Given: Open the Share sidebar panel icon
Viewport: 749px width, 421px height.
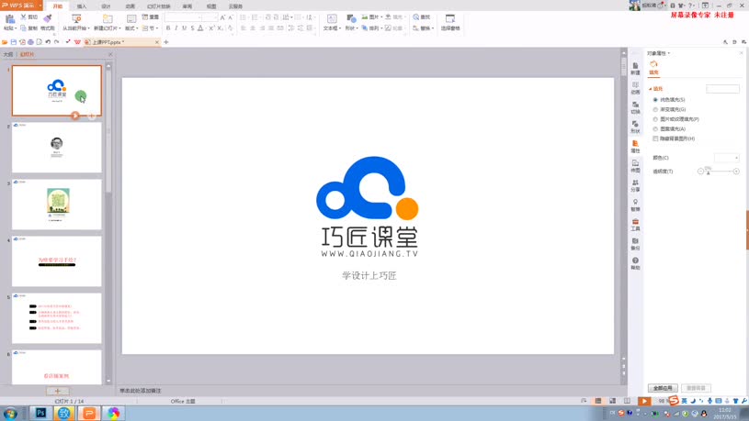Looking at the screenshot, I should click(x=635, y=185).
